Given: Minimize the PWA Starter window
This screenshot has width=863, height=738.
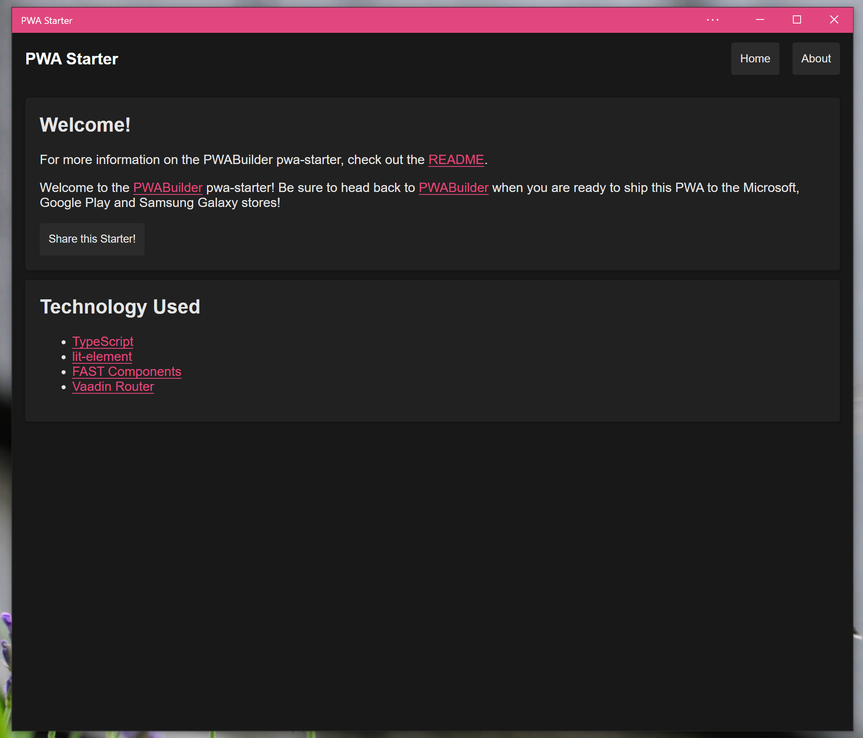Looking at the screenshot, I should coord(760,20).
